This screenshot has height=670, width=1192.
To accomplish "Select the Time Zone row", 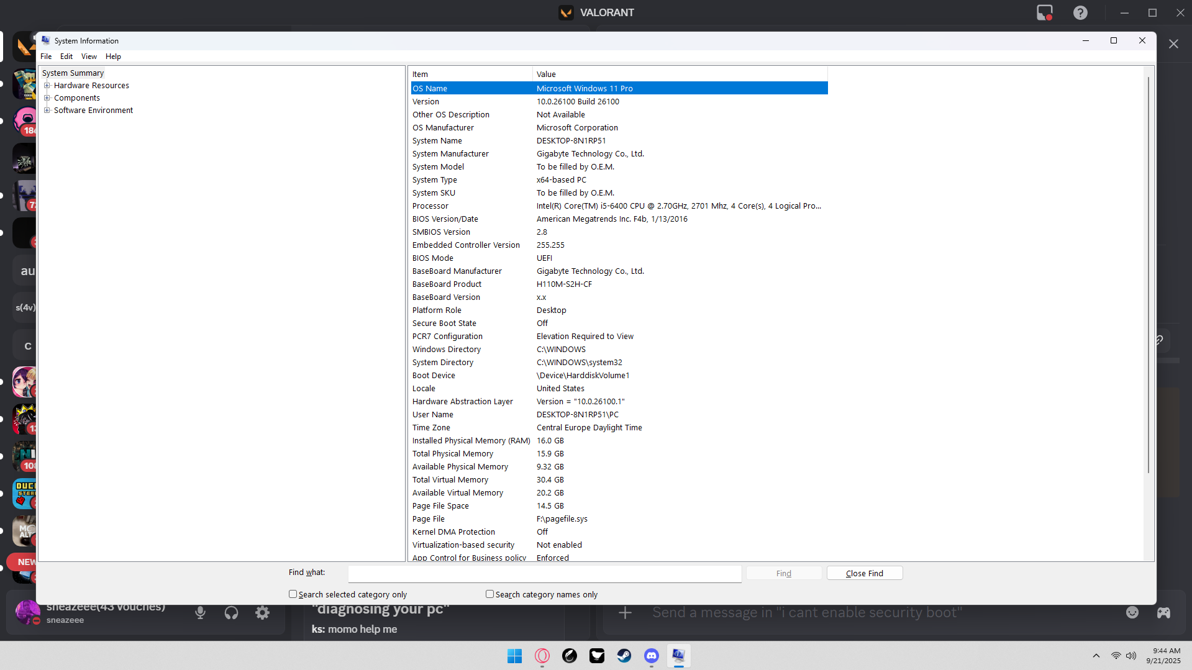I will tap(619, 428).
